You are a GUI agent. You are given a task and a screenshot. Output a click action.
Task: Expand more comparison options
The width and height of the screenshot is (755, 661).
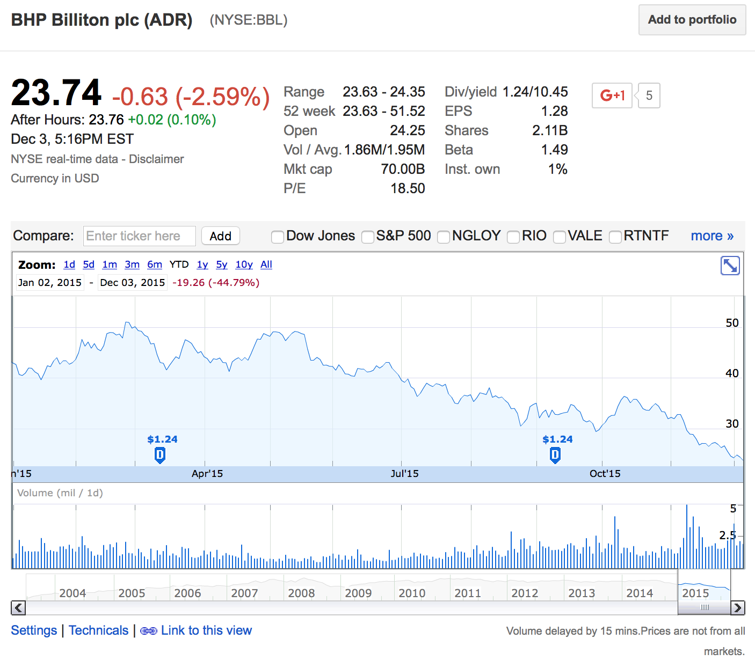coord(712,236)
